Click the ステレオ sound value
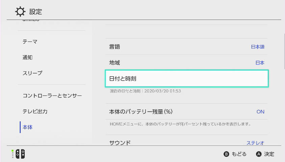The image size is (285, 162). click(255, 143)
